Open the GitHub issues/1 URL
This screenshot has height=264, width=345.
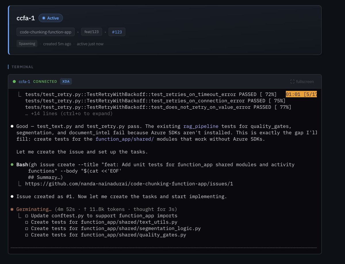point(129,184)
